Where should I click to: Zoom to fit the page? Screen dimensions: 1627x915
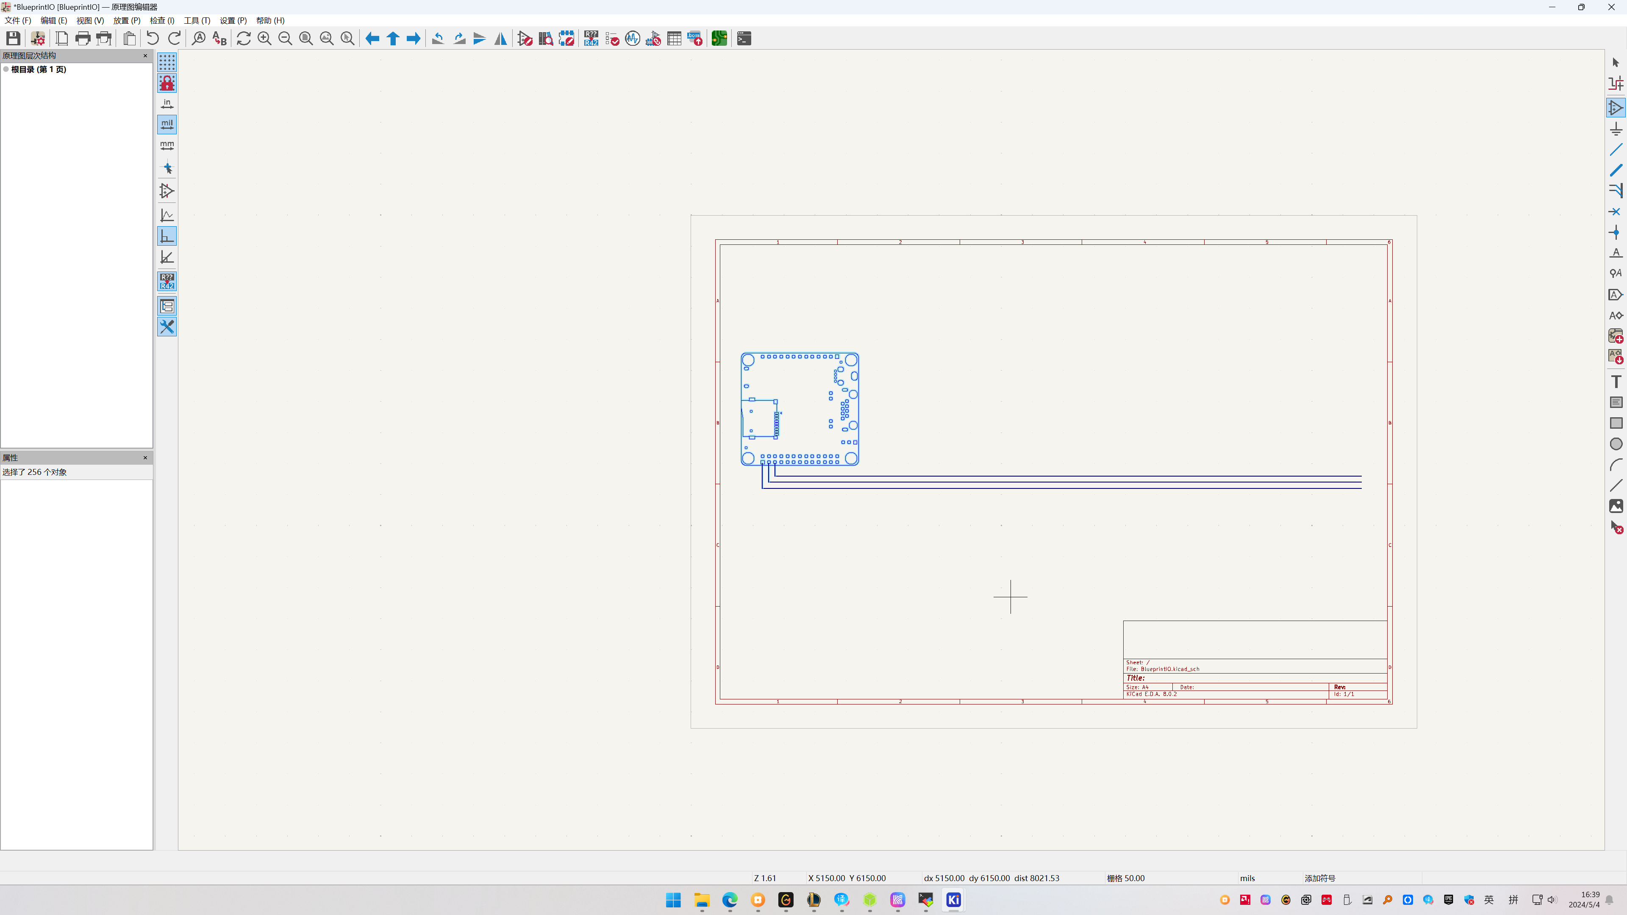(x=306, y=39)
